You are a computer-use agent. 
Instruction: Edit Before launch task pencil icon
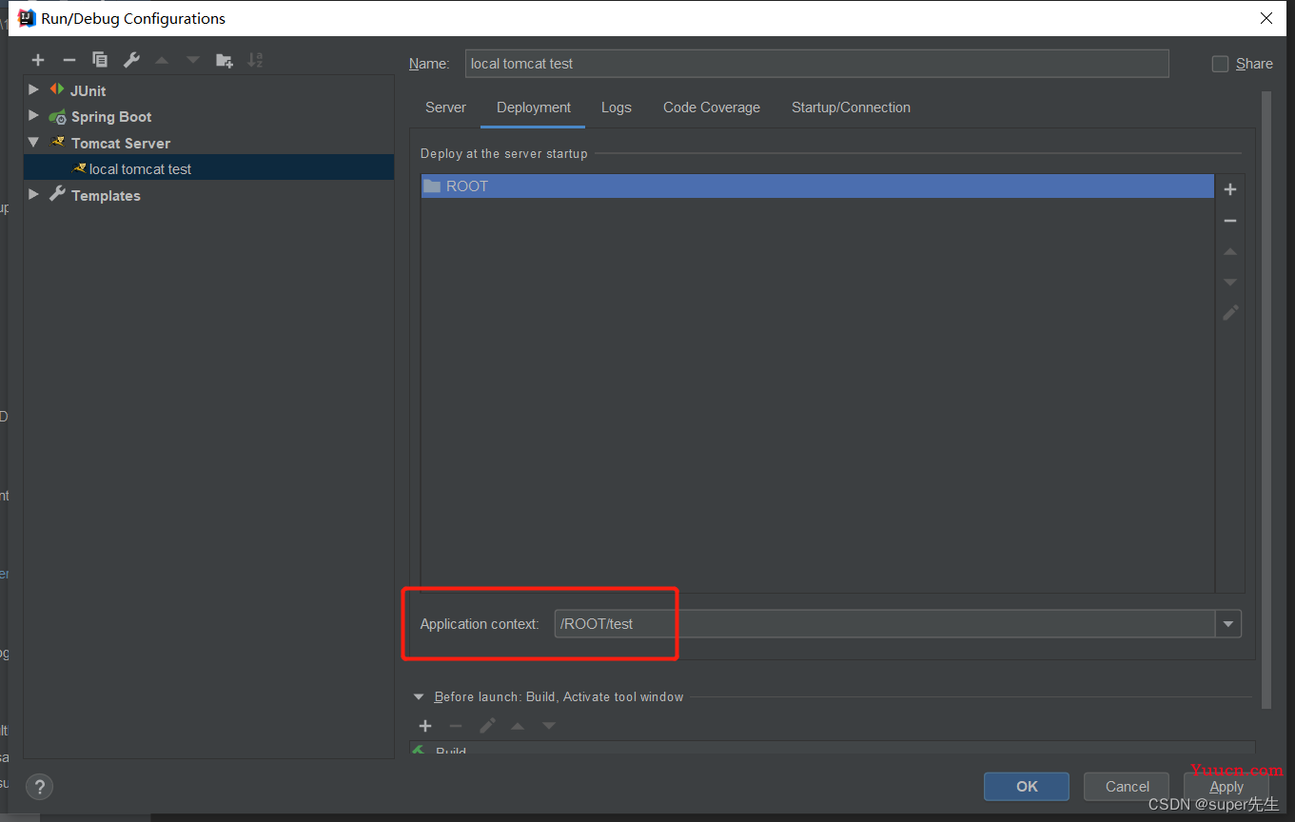[487, 726]
